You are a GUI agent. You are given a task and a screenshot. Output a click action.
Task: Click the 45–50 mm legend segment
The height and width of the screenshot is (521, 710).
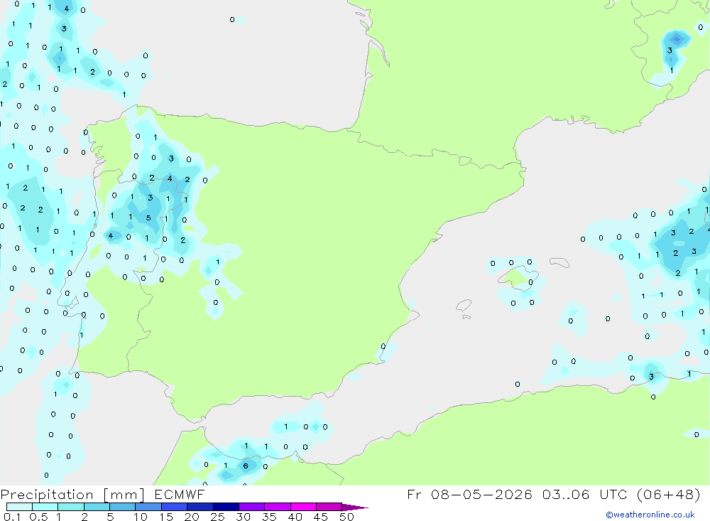coord(329,507)
